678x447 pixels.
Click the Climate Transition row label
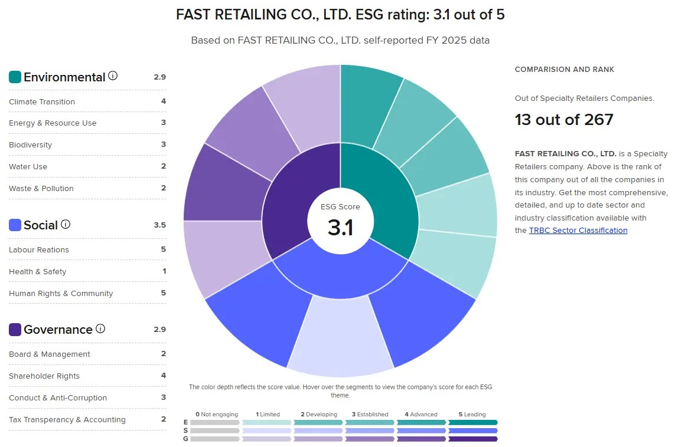pyautogui.click(x=42, y=101)
